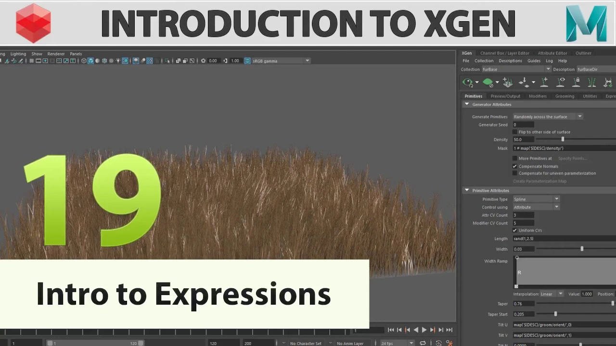Switch to Channel Box / Layer Editor tab

504,53
